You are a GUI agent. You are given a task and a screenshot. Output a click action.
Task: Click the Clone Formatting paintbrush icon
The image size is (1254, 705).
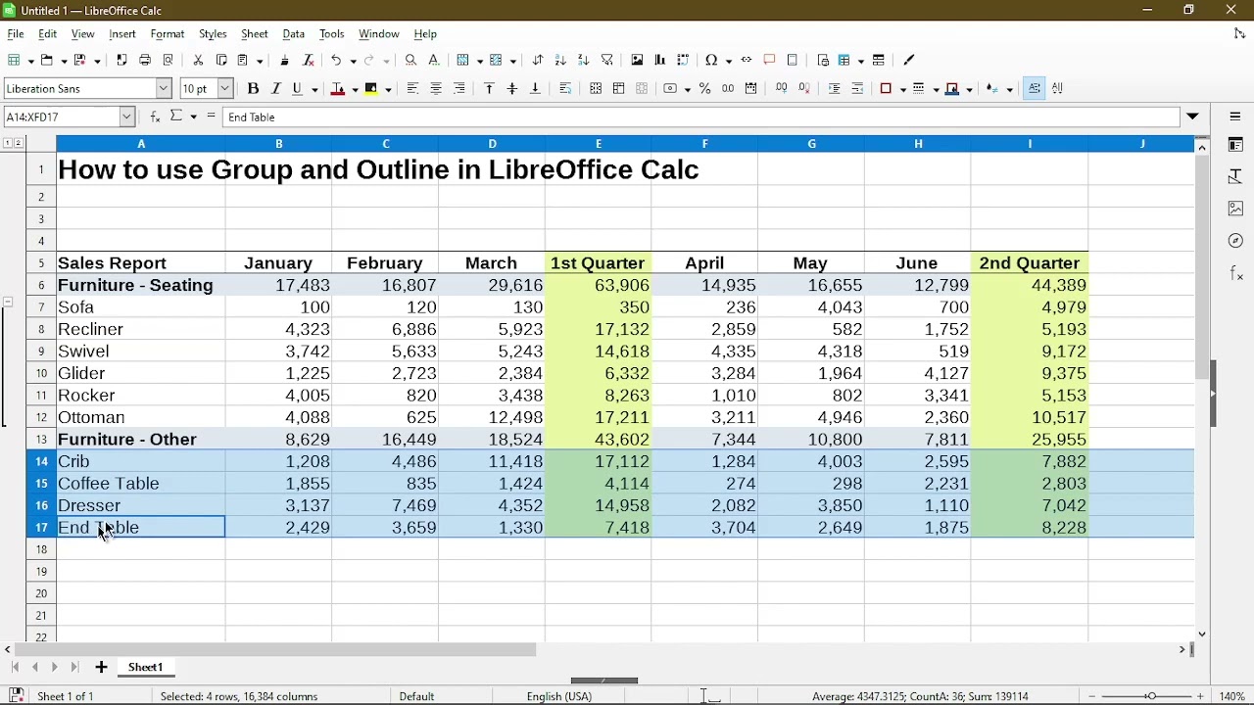pyautogui.click(x=285, y=61)
